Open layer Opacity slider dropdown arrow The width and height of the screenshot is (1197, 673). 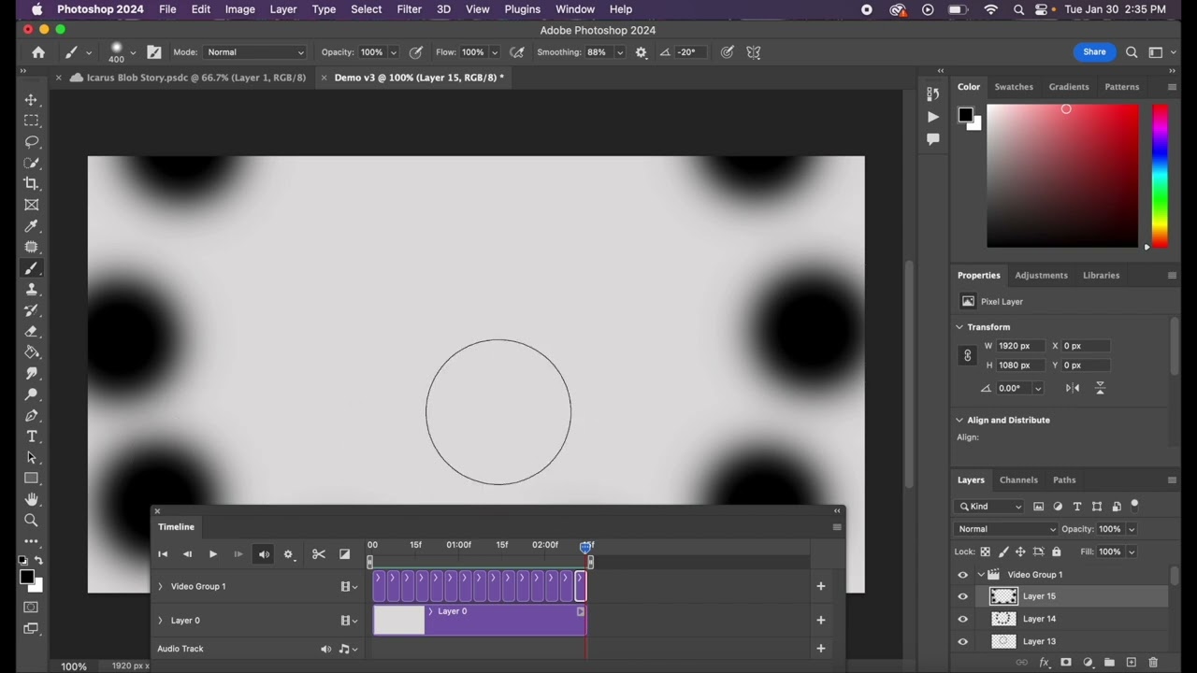coord(1132,529)
